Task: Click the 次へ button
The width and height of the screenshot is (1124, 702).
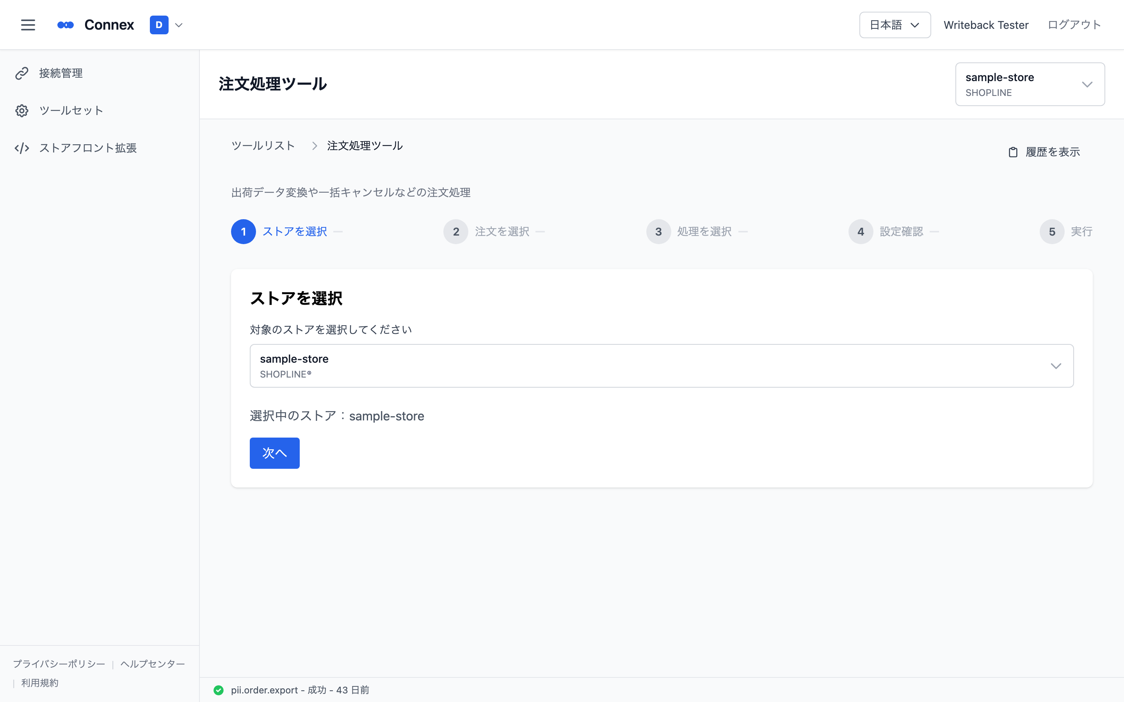Action: click(x=274, y=453)
